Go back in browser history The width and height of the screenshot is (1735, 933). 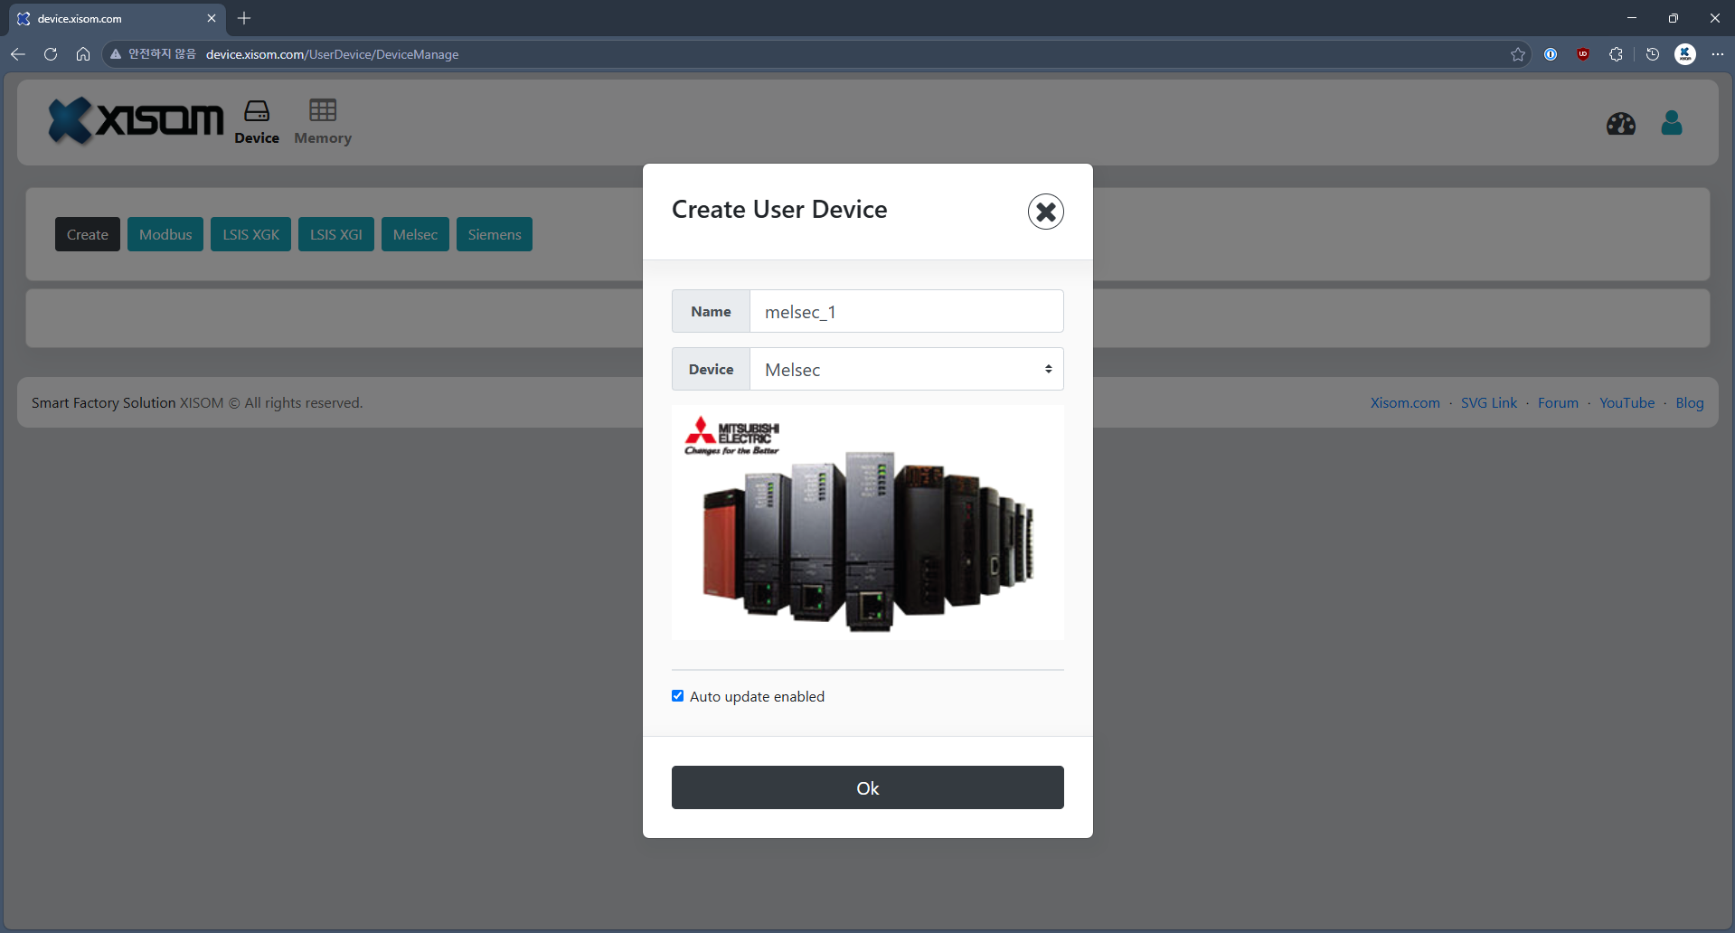pos(18,54)
